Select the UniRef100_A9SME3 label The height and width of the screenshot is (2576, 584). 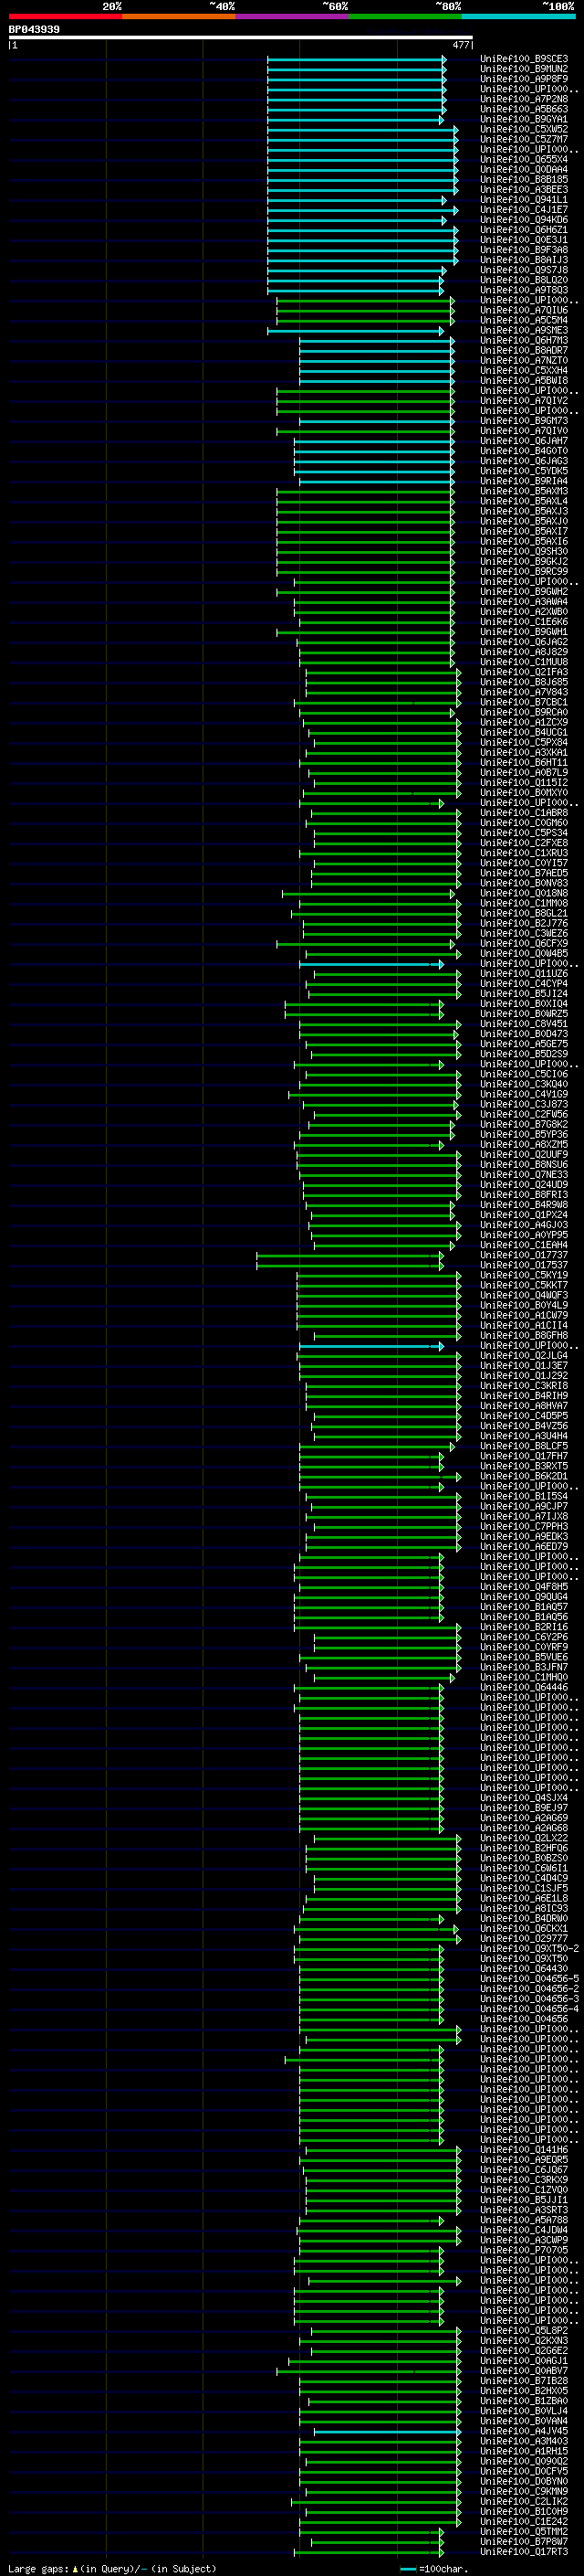(x=524, y=330)
